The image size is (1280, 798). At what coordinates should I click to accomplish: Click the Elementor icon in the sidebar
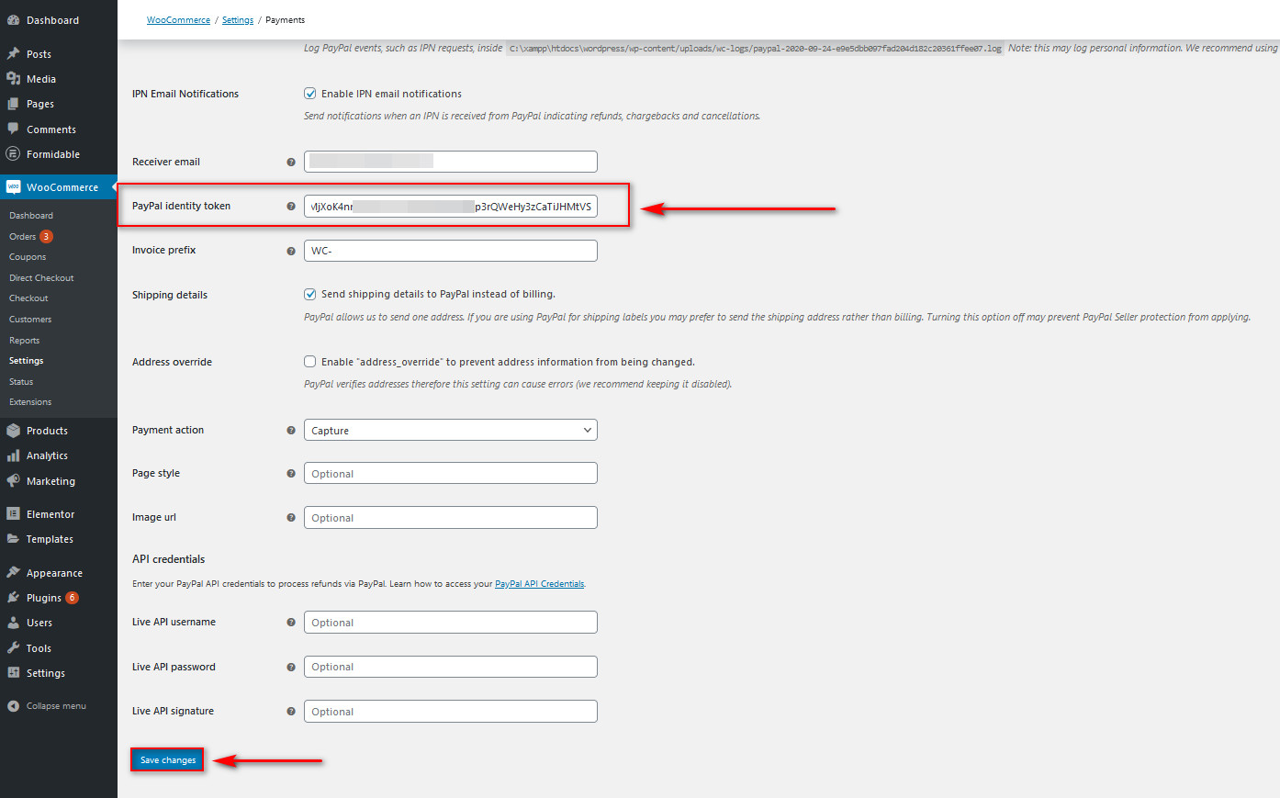pos(13,514)
